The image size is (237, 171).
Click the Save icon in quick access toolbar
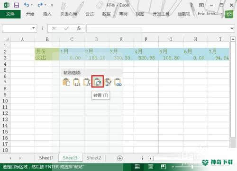tap(16, 5)
